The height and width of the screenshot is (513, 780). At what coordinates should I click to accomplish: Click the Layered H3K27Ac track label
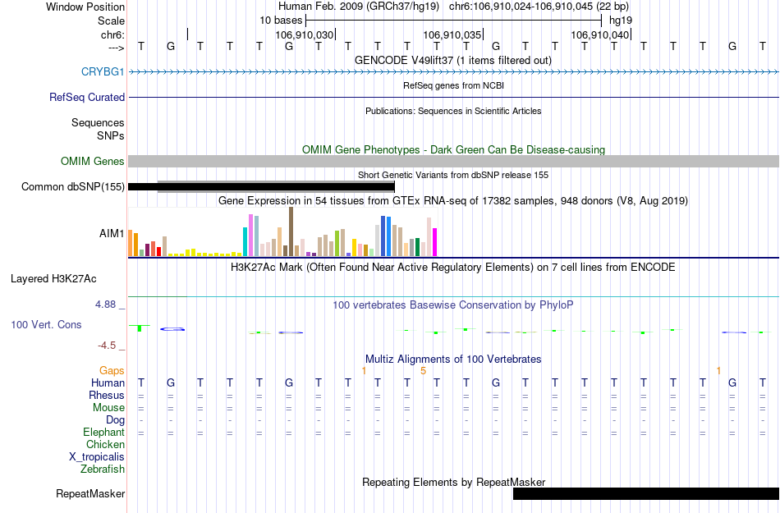click(x=53, y=279)
